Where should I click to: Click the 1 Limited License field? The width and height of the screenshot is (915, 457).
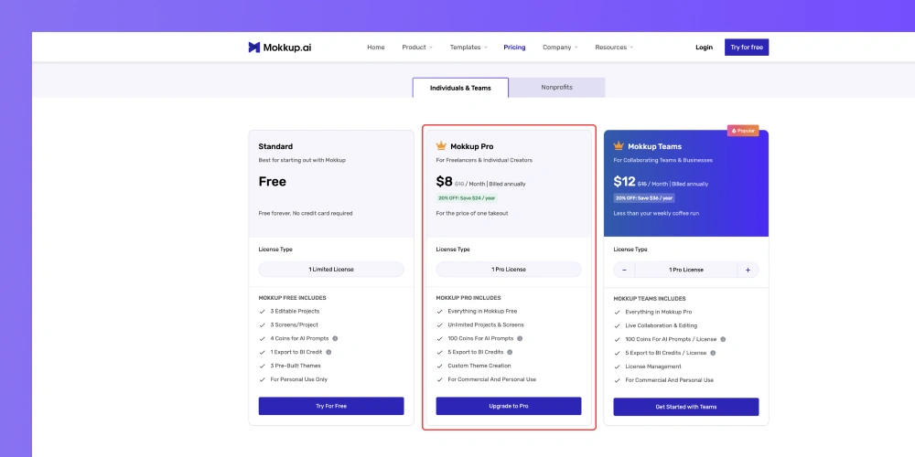click(x=331, y=270)
